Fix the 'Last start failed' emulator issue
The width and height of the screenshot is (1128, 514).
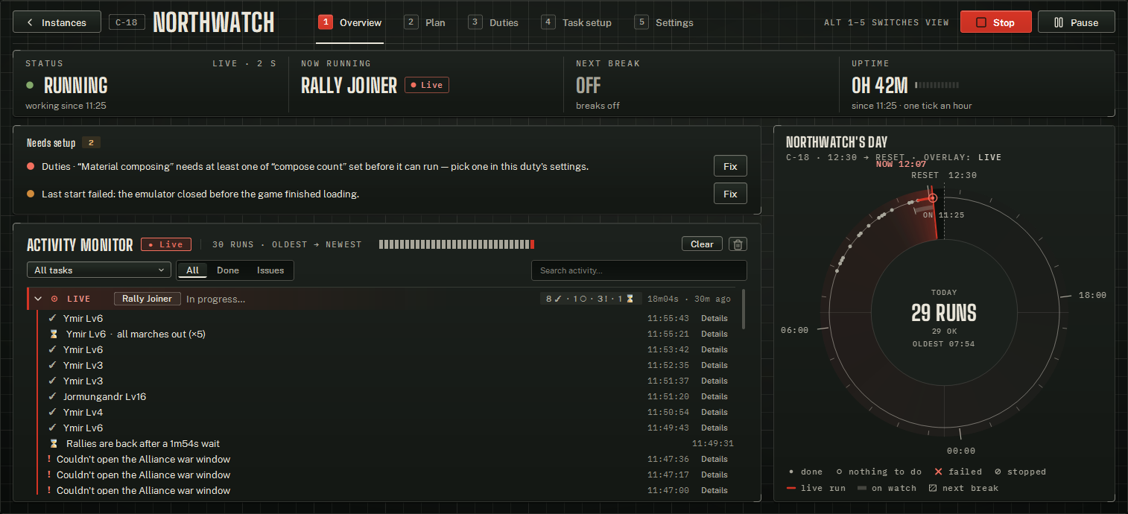(x=730, y=194)
